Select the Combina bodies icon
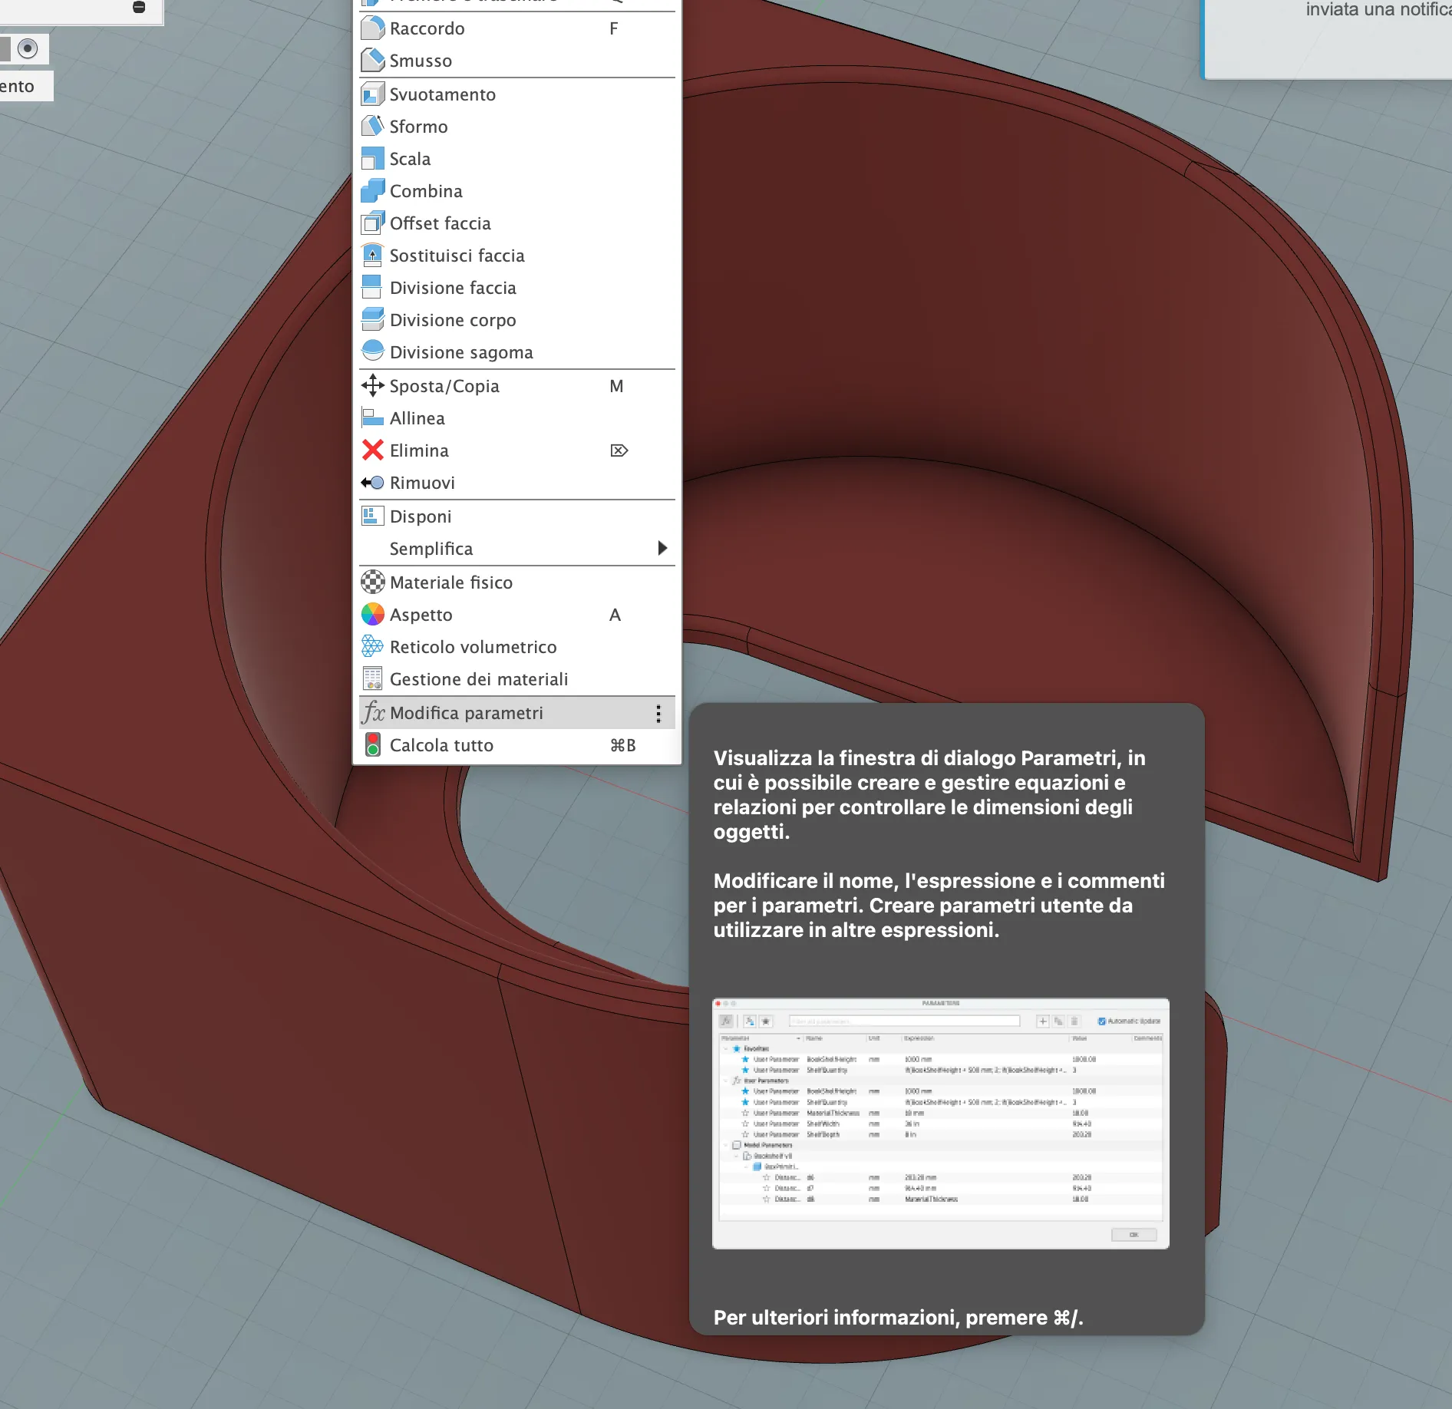The height and width of the screenshot is (1409, 1452). 372,191
